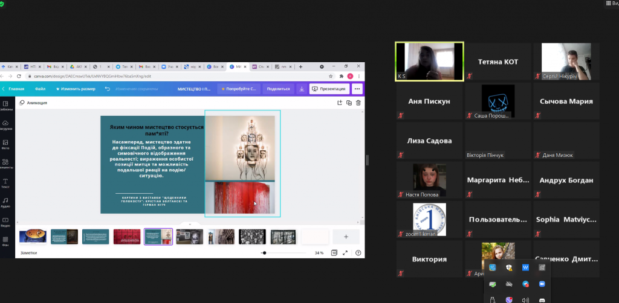Image resolution: width=619 pixels, height=303 pixels.
Task: Select Лиза Садова participant tile in Zoom
Action: coord(429,141)
